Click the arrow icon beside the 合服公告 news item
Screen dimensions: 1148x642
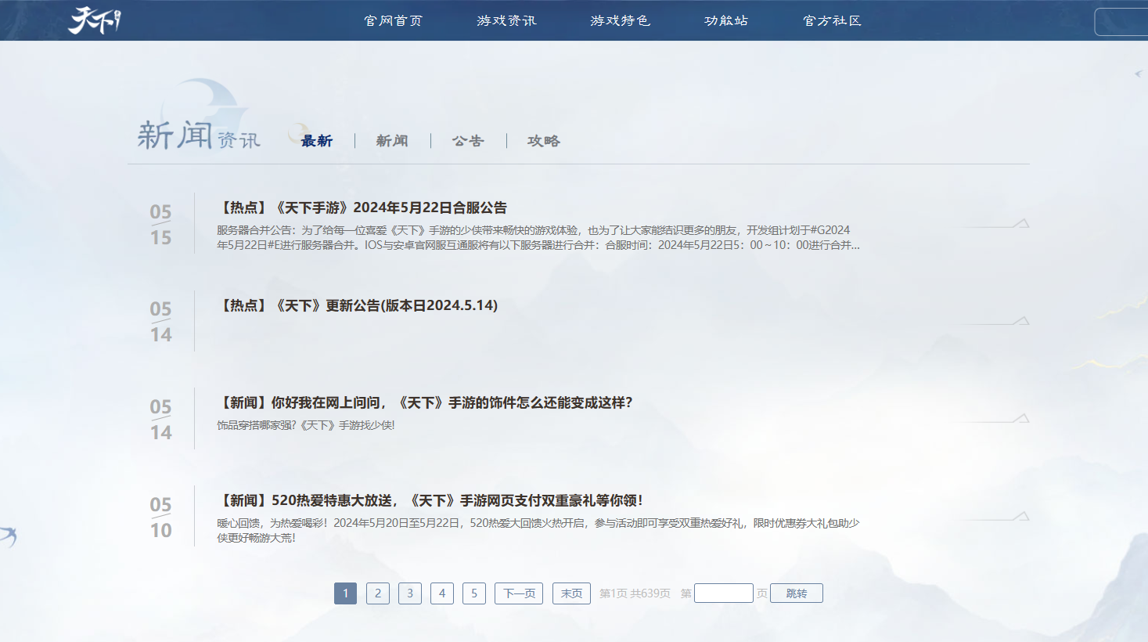point(994,224)
